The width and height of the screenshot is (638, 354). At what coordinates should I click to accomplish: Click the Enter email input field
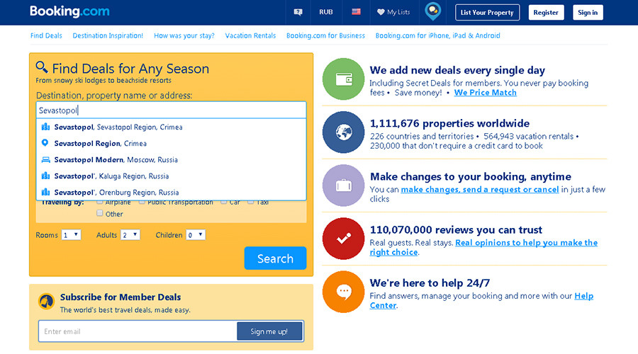point(138,331)
